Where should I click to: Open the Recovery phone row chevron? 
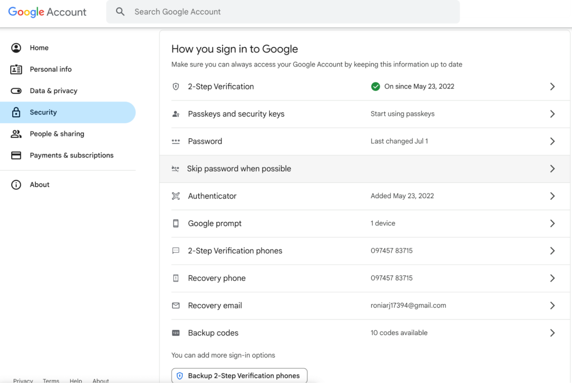pyautogui.click(x=552, y=278)
